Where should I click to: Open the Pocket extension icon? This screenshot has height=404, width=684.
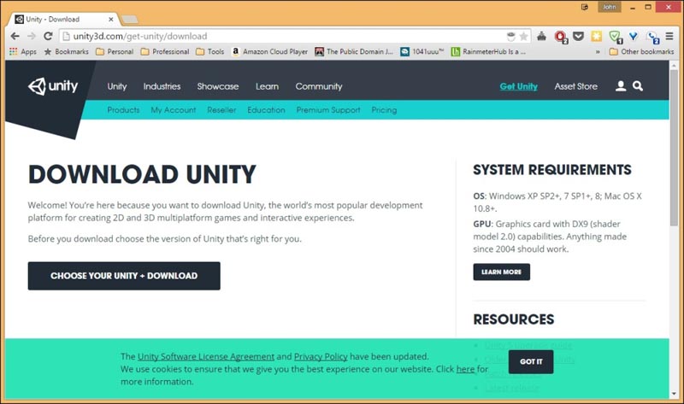(578, 37)
